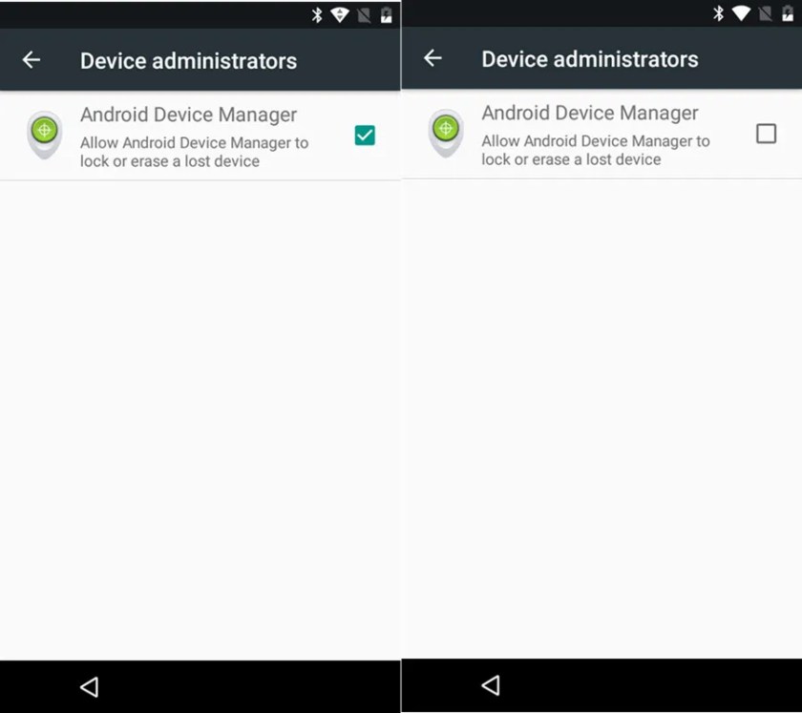Click the Bluetooth indicator on the right screen
Image resolution: width=802 pixels, height=713 pixels.
coord(717,13)
